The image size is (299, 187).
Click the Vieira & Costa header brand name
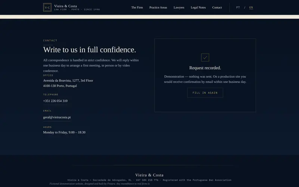pos(65,6)
